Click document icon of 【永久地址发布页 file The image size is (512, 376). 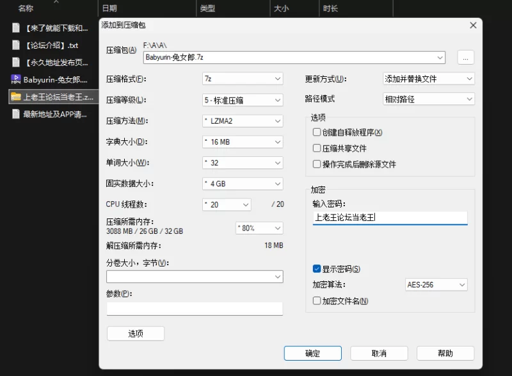click(x=15, y=61)
